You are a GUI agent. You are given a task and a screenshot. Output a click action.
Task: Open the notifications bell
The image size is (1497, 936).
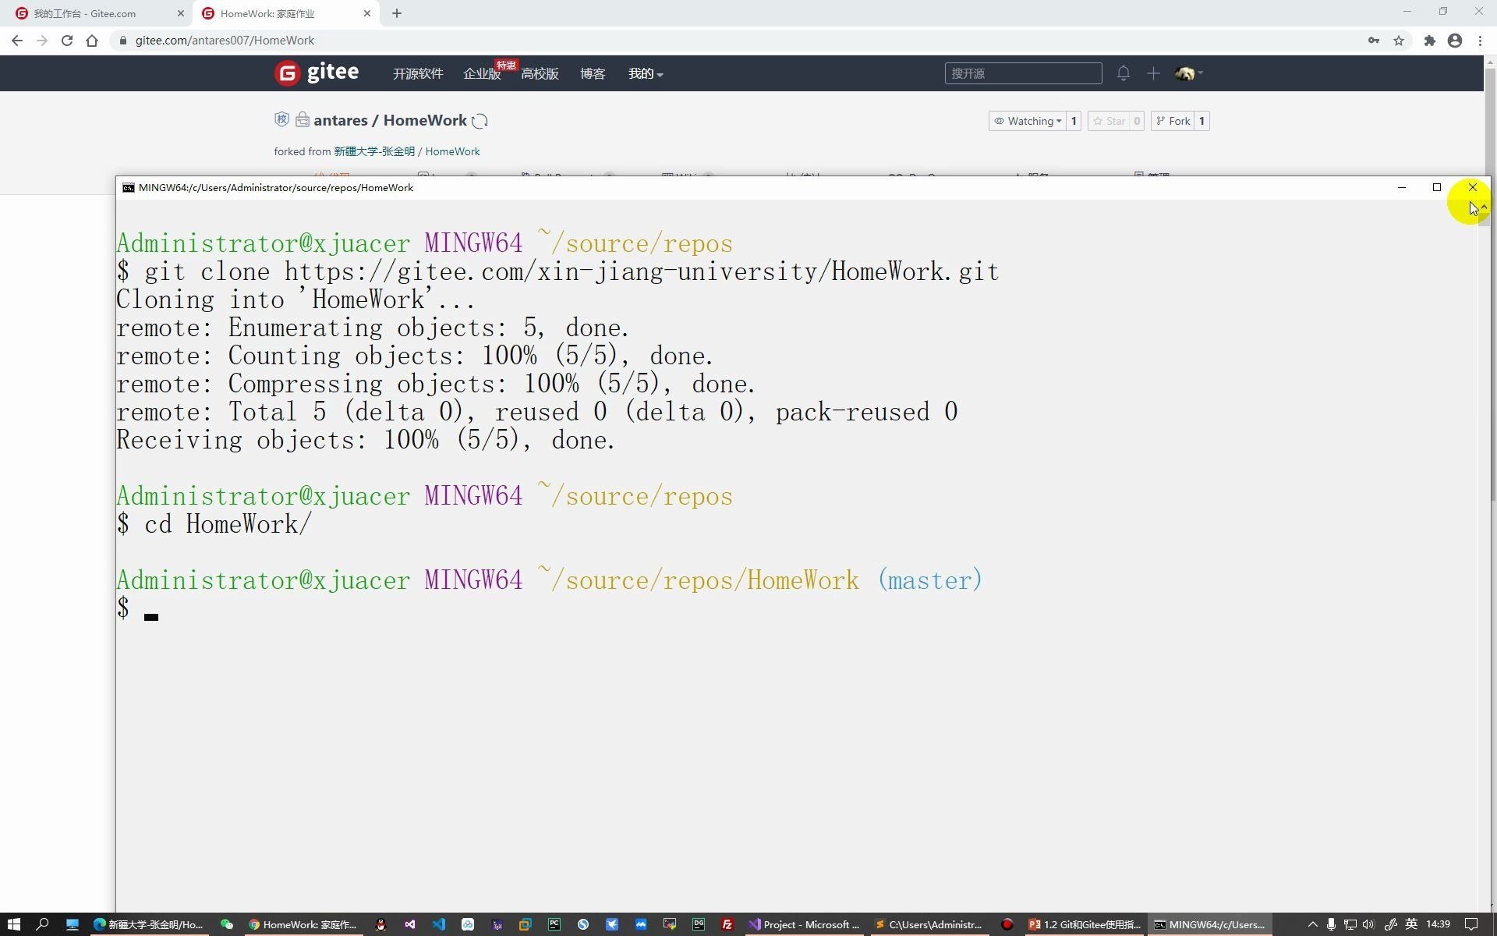(1123, 73)
